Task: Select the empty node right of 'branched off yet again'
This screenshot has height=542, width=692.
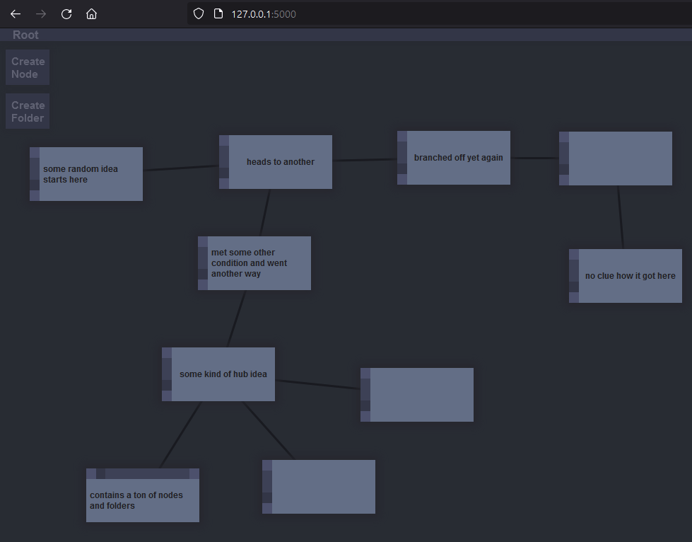Action: point(616,158)
